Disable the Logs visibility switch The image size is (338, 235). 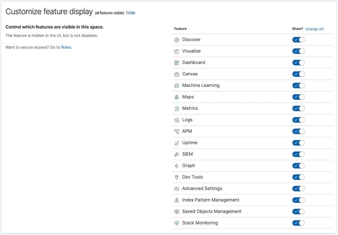point(298,120)
